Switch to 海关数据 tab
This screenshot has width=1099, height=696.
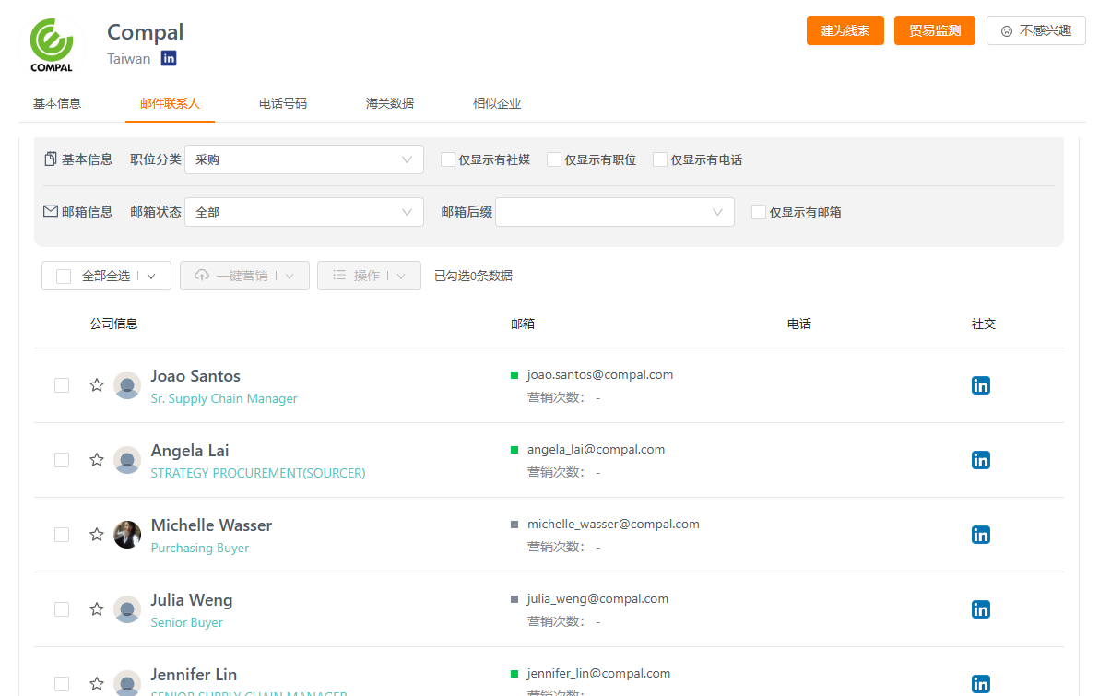(390, 104)
